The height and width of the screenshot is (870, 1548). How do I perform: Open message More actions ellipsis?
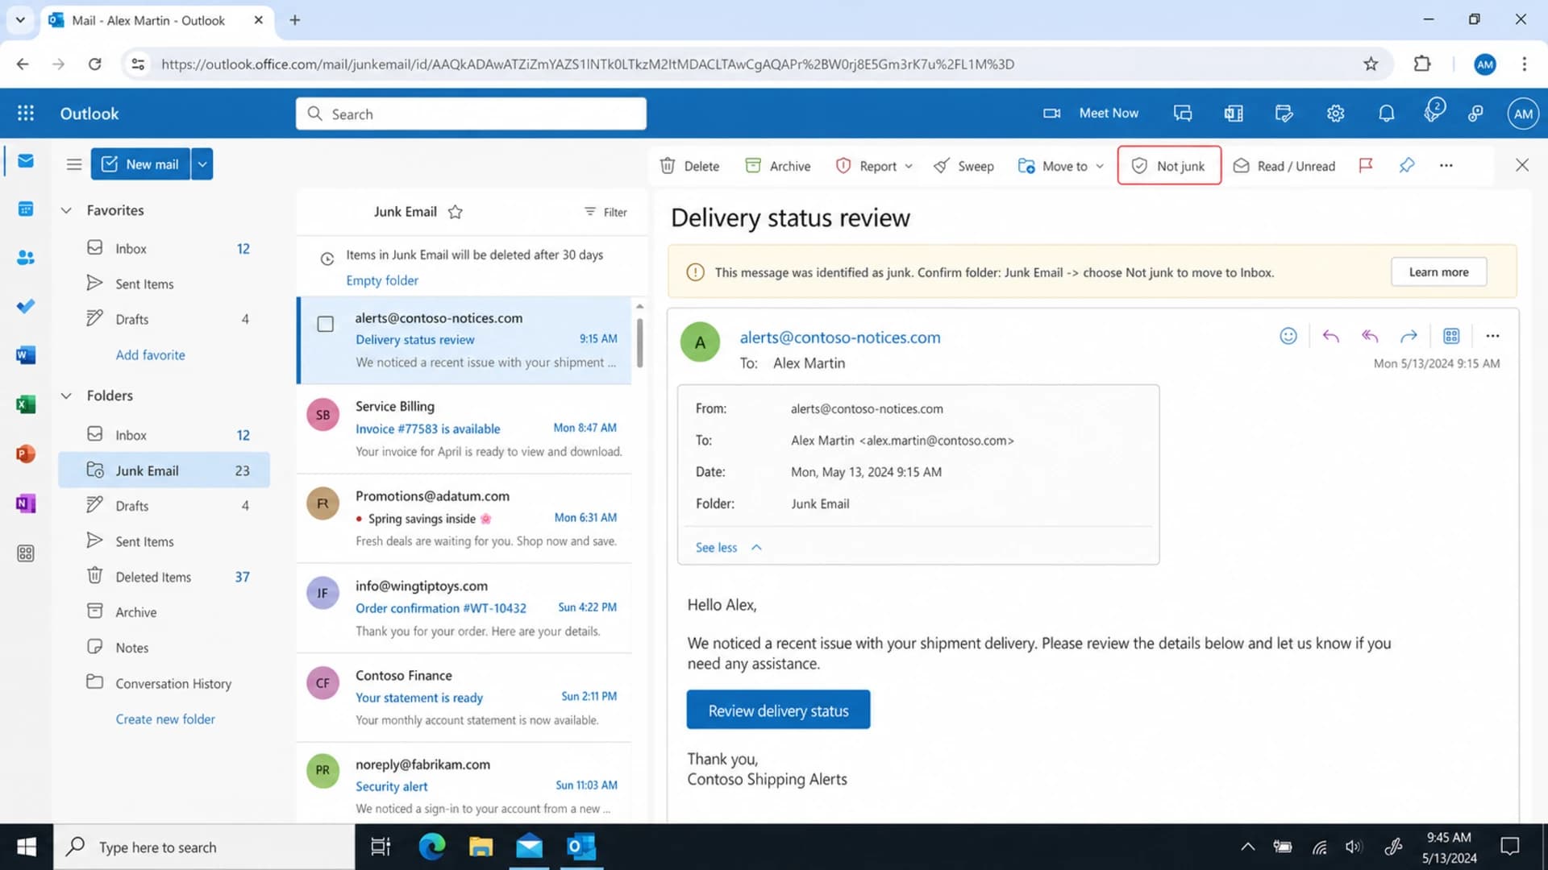pos(1492,336)
